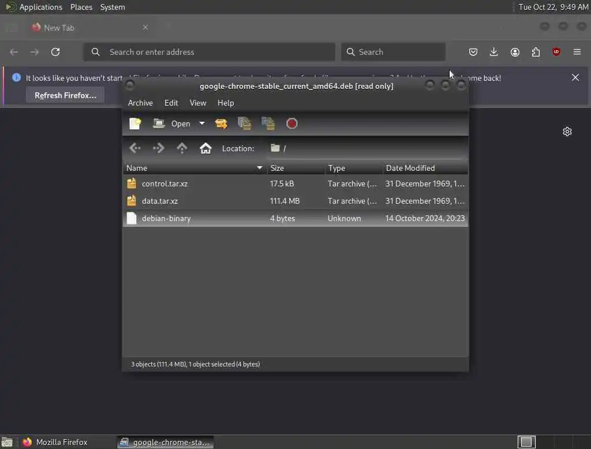Click the Location path field
Image resolution: width=591 pixels, height=449 pixels.
pos(367,148)
